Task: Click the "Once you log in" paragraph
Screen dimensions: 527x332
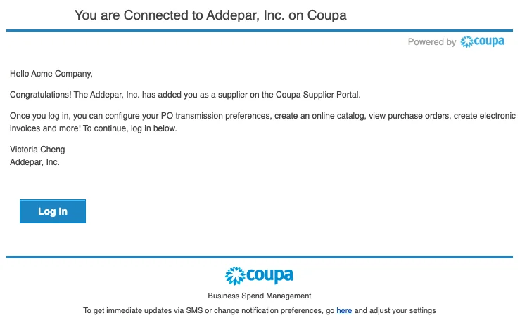Action: point(262,122)
